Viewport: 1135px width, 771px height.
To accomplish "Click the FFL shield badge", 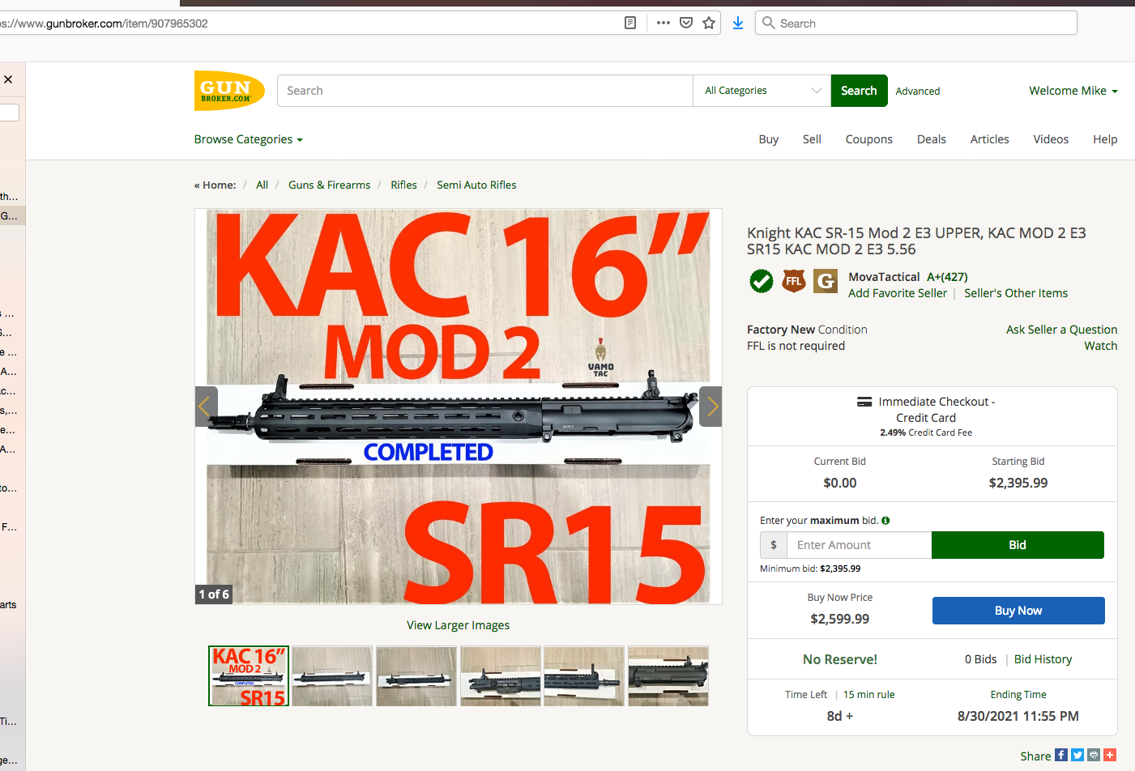I will coord(794,281).
